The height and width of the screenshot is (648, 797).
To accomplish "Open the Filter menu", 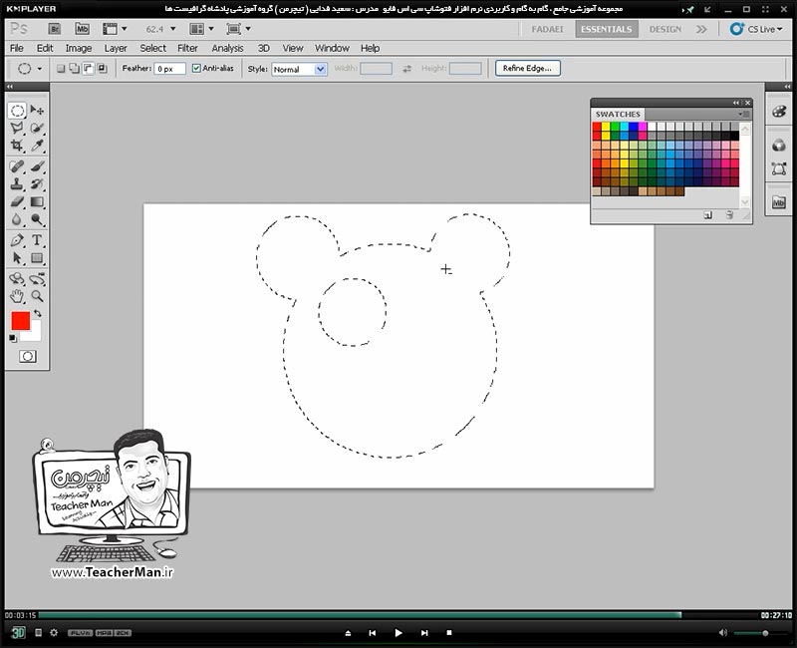I will (x=187, y=48).
